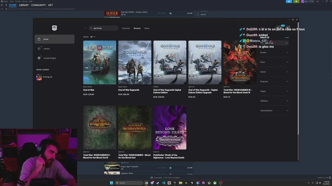Expand the Types filter
The width and height of the screenshot is (332, 186).
[x=274, y=91]
